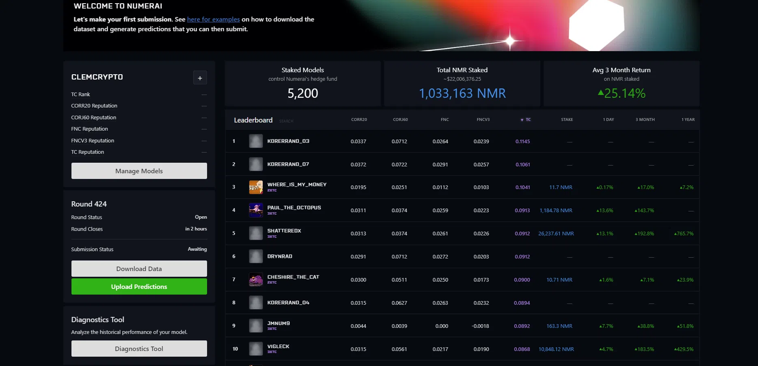758x366 pixels.
Task: Click 163.3 NMR stake value
Action: pos(559,326)
